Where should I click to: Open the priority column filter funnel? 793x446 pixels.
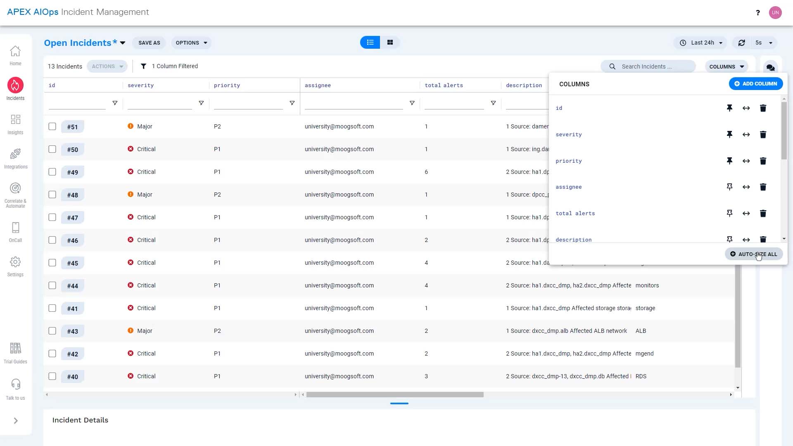292,103
